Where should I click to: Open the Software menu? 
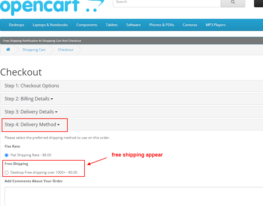[x=133, y=25]
